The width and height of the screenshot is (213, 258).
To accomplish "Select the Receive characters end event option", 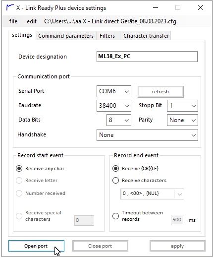I will click(115, 180).
